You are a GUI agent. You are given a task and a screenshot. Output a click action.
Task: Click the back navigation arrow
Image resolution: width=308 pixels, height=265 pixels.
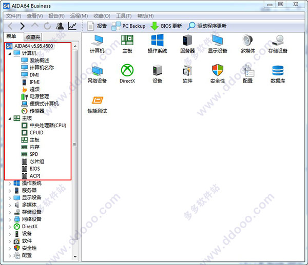click(10, 26)
